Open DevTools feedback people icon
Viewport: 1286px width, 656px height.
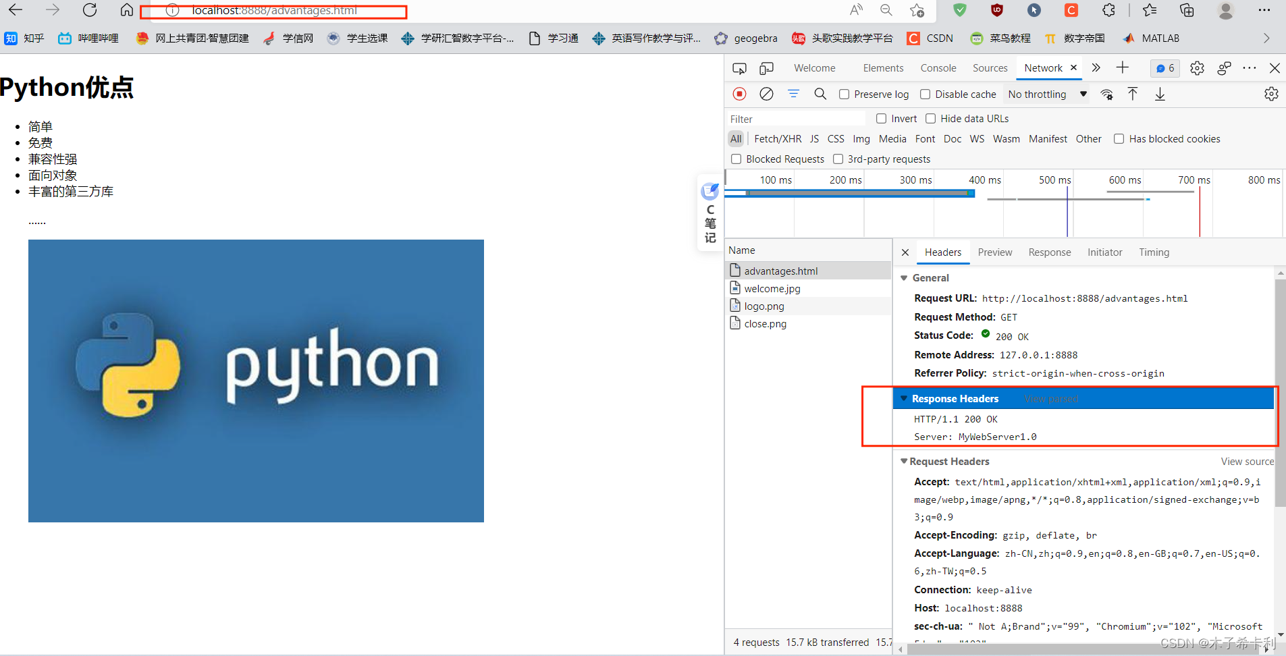coord(1224,68)
